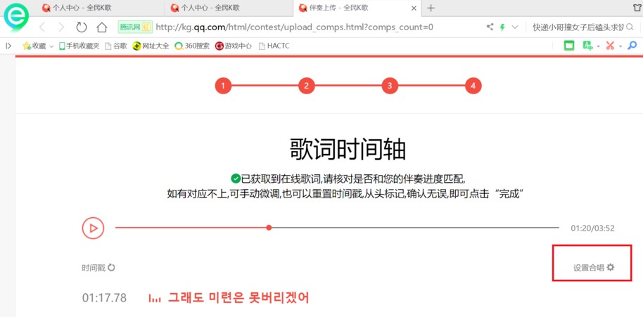The height and width of the screenshot is (317, 643).
Task: Open the 游戏中心 bookmark
Action: [234, 46]
